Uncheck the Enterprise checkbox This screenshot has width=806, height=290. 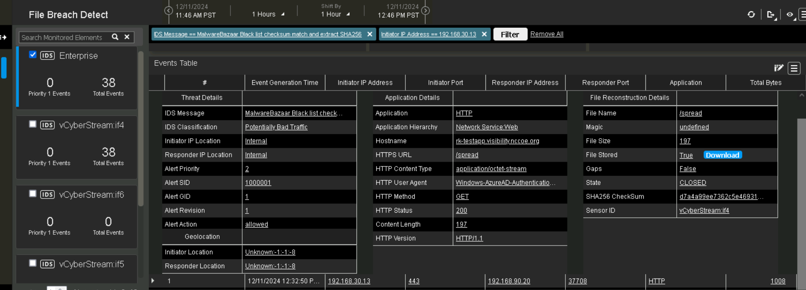point(33,55)
